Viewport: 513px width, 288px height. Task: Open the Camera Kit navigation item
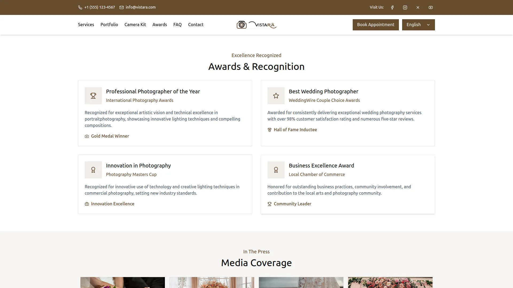click(x=135, y=25)
